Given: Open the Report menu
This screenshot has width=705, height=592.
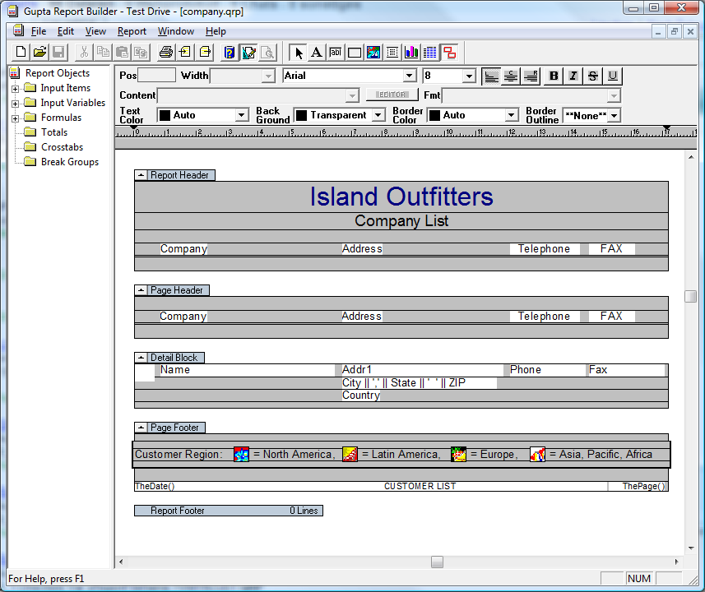Looking at the screenshot, I should click(x=132, y=31).
